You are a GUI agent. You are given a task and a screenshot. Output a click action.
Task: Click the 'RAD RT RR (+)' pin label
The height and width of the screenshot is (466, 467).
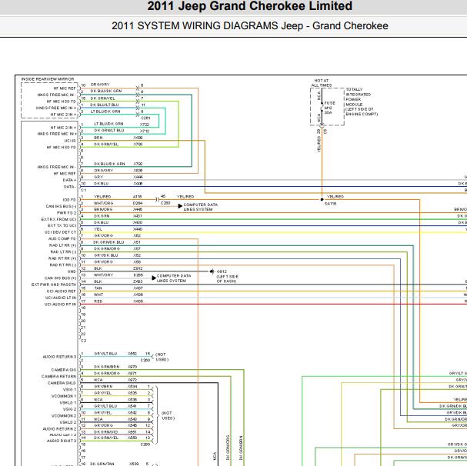pos(62,258)
